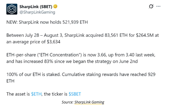Follow the SharpLink Gaming source link
Viewport: 176px width, 106px height.
point(89,102)
